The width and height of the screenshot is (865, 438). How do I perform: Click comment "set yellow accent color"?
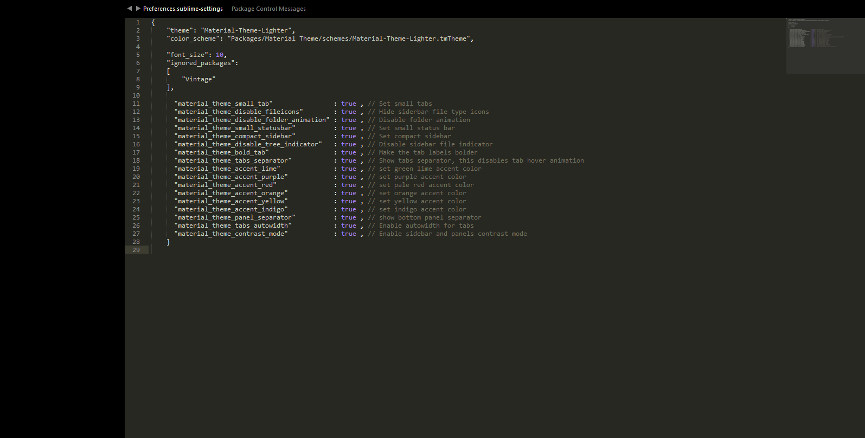[x=417, y=201]
